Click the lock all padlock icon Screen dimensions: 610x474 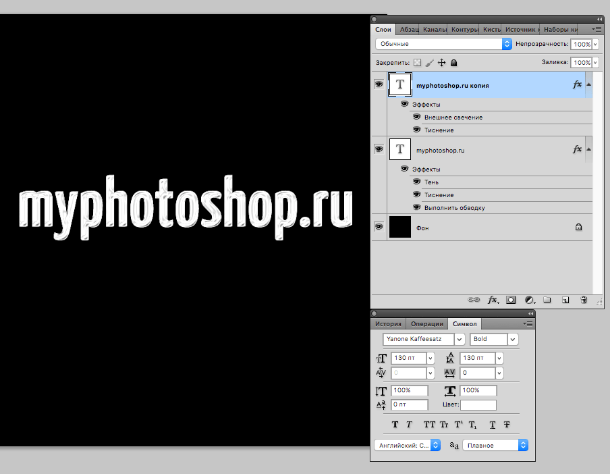(x=454, y=63)
